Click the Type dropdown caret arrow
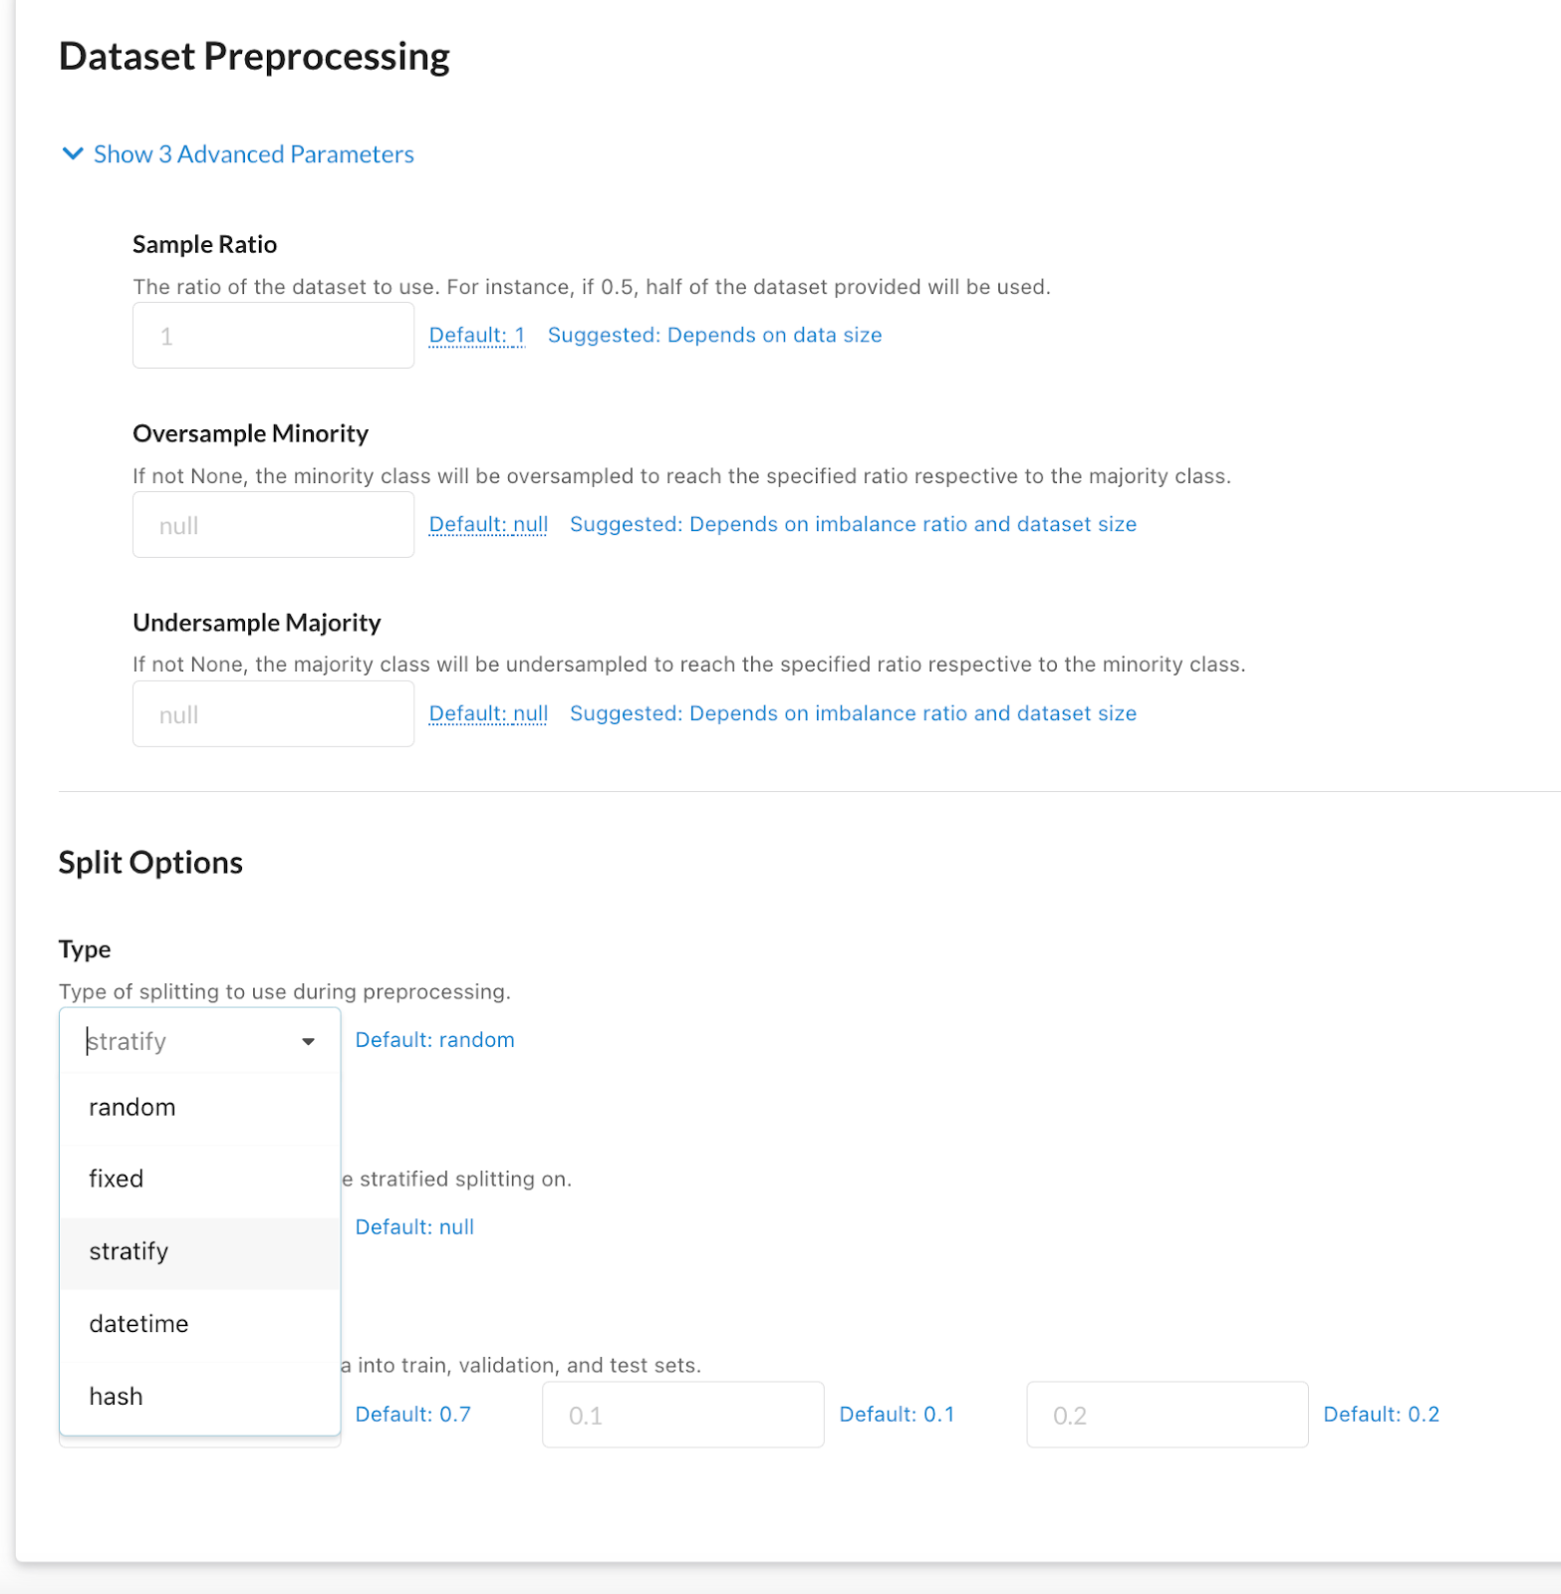This screenshot has width=1561, height=1594. [x=308, y=1042]
